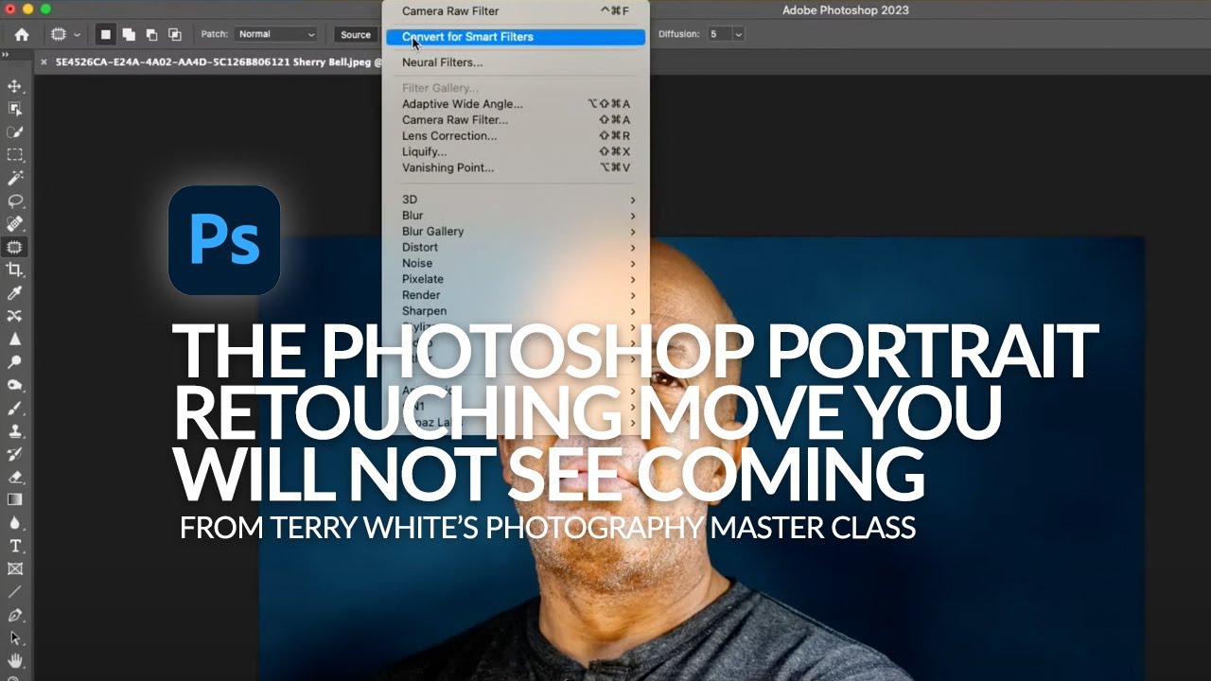Select the Pen tool
The height and width of the screenshot is (681, 1211).
coord(15,615)
